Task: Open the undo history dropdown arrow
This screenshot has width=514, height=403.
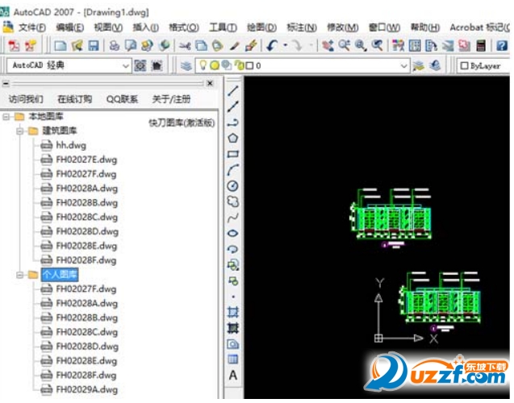Action: (286, 45)
